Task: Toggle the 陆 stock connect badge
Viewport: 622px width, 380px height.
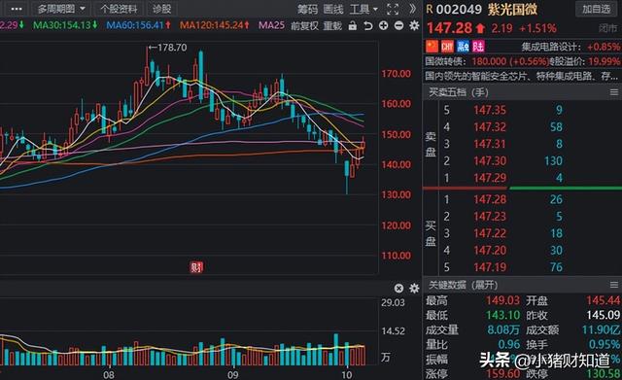Action: (x=478, y=47)
